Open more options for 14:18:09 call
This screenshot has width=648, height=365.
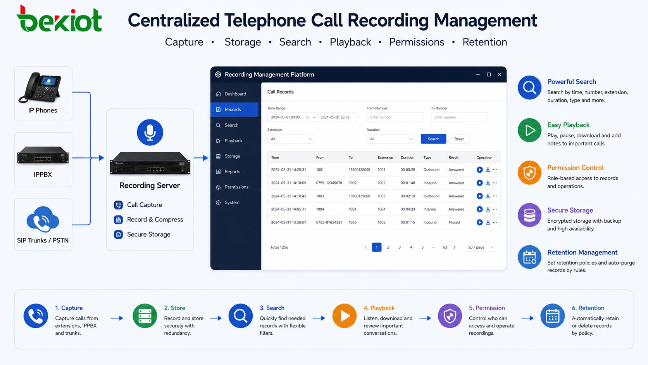pos(495,183)
